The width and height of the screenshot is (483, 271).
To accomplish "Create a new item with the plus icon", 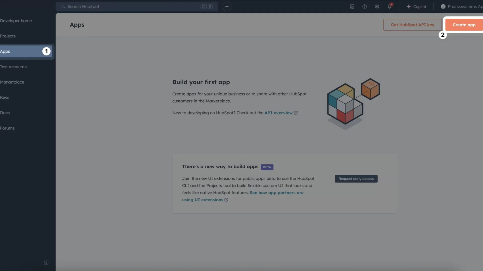I will pos(227,6).
